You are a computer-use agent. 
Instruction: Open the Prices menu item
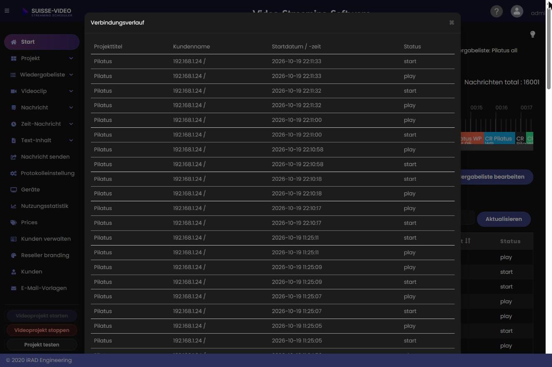pyautogui.click(x=42, y=223)
